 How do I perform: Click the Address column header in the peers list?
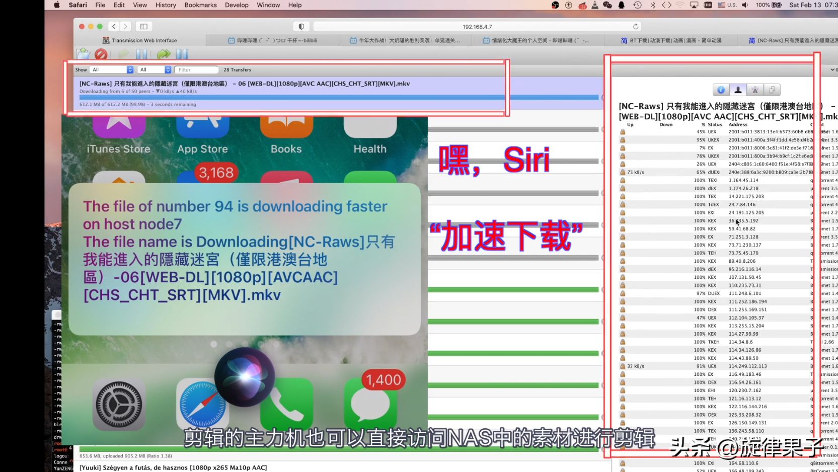(738, 125)
